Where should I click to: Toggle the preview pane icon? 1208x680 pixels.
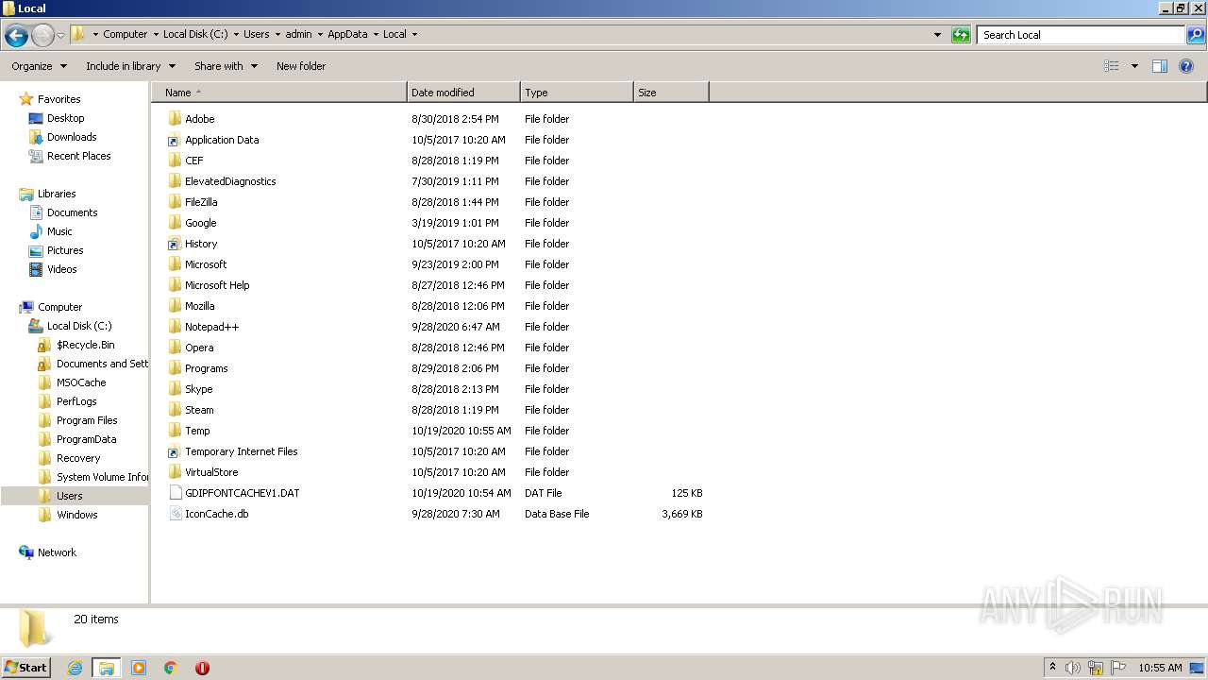1160,66
